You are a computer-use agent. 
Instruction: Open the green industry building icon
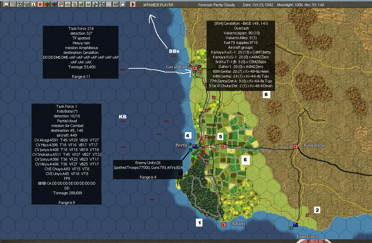tap(82, 4)
